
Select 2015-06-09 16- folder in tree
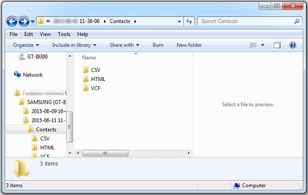tap(44, 111)
